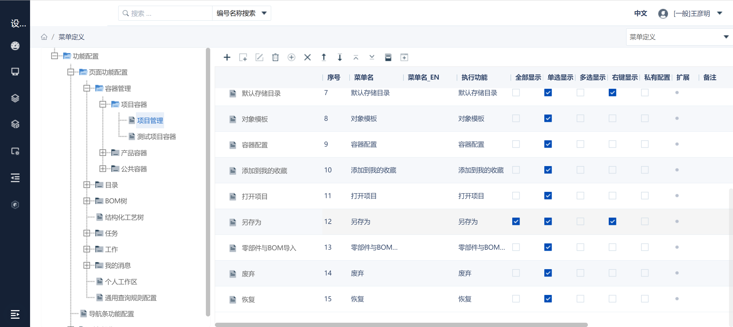Screen dimensions: 733x327
Task: Select 个人工作区 tree item
Action: [121, 281]
